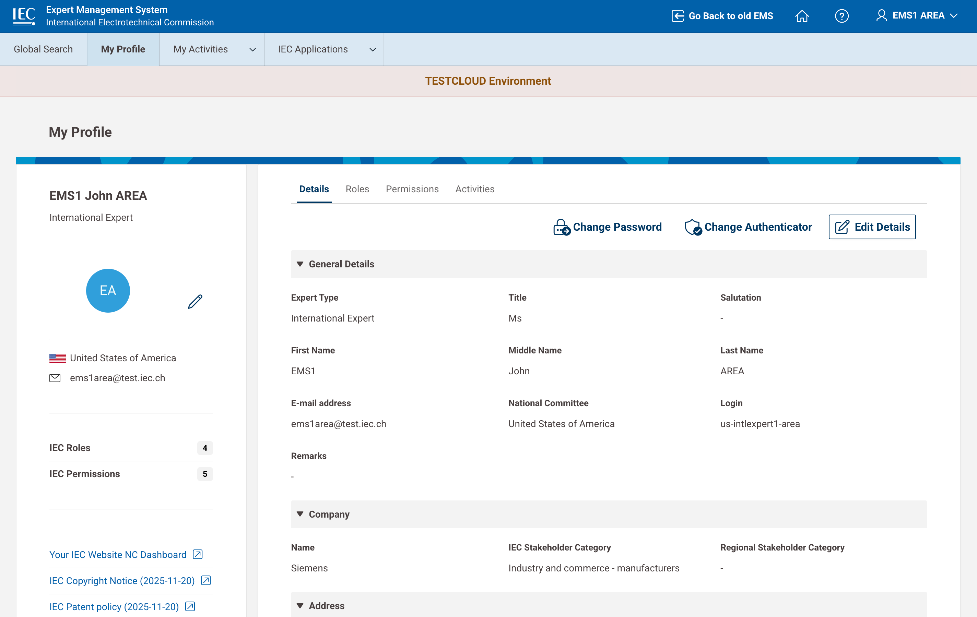The width and height of the screenshot is (977, 617).
Task: Open external link icon for NC Dashboard
Action: click(x=198, y=554)
